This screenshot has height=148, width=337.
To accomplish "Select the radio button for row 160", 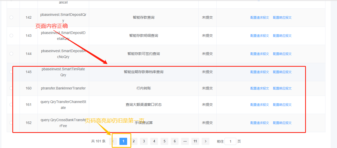I will tap(11, 88).
